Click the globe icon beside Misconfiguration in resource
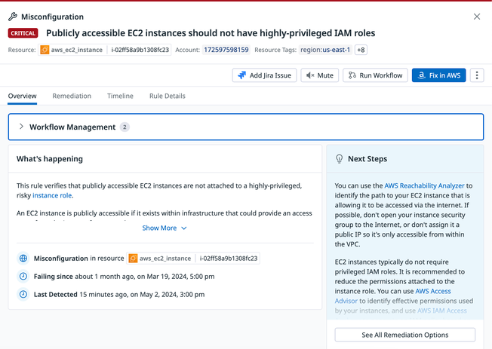The width and height of the screenshot is (492, 349). pos(23,259)
